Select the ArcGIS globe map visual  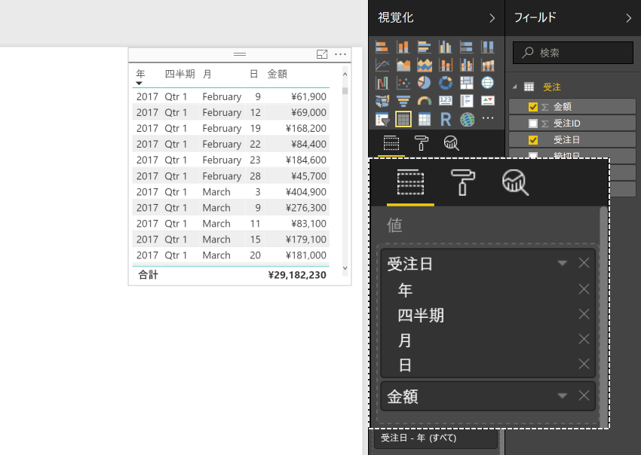pyautogui.click(x=467, y=119)
